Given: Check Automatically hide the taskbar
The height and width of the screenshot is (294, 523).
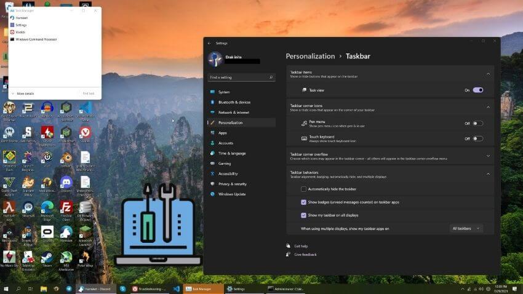Looking at the screenshot, I should point(304,189).
